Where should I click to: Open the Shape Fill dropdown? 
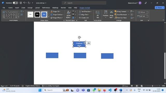(56, 11)
